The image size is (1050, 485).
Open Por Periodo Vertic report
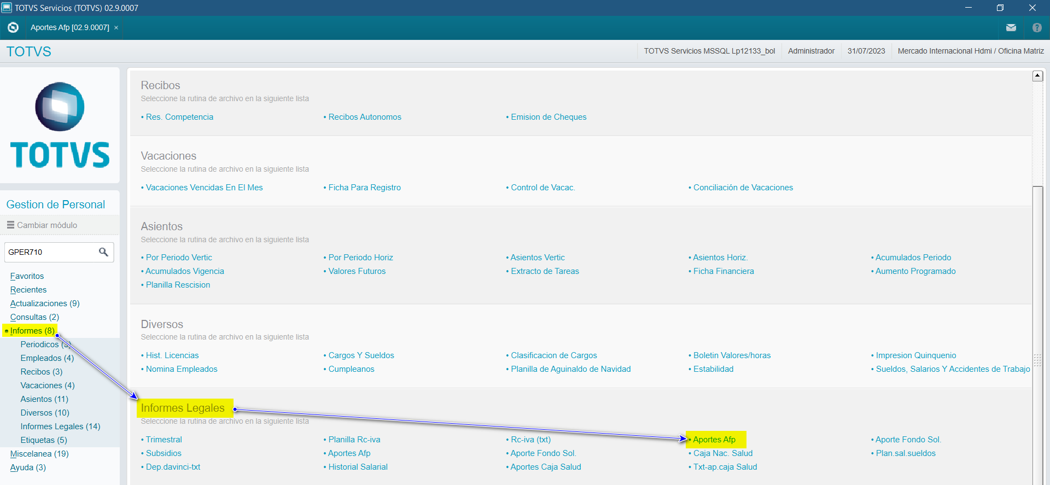[179, 258]
